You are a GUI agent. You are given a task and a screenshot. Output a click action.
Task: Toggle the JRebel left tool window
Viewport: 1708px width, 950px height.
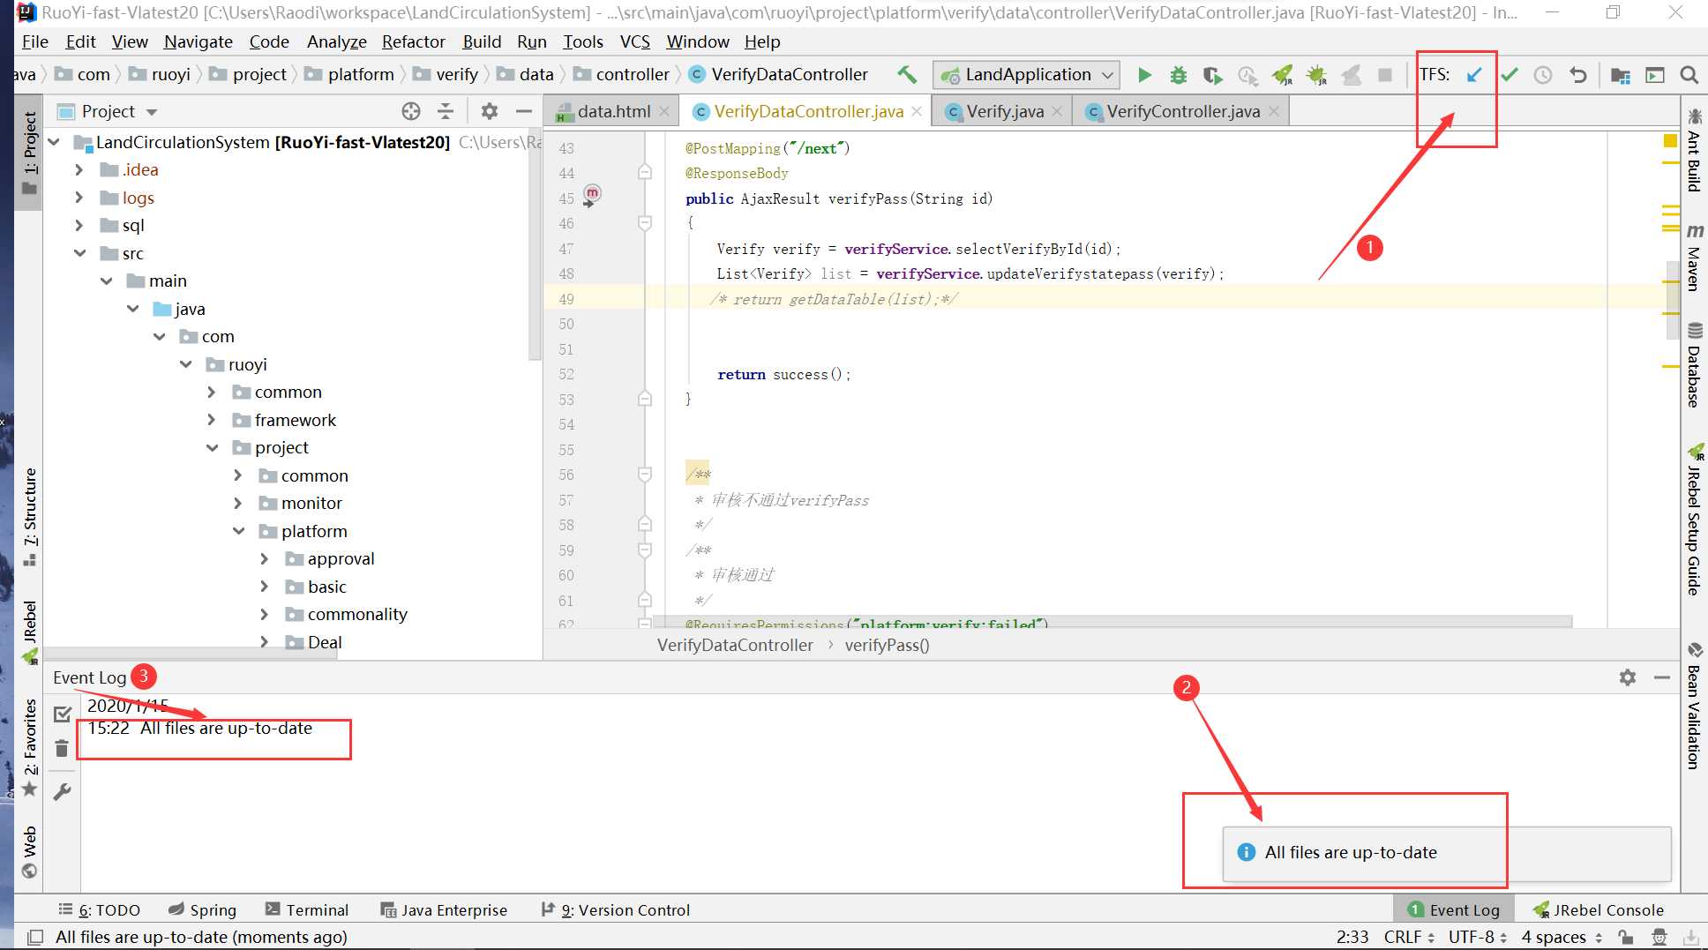(29, 632)
